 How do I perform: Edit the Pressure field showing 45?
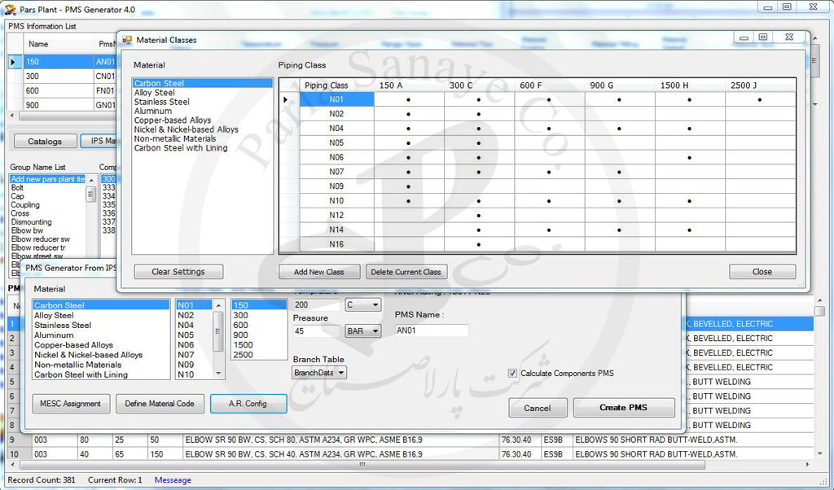317,331
